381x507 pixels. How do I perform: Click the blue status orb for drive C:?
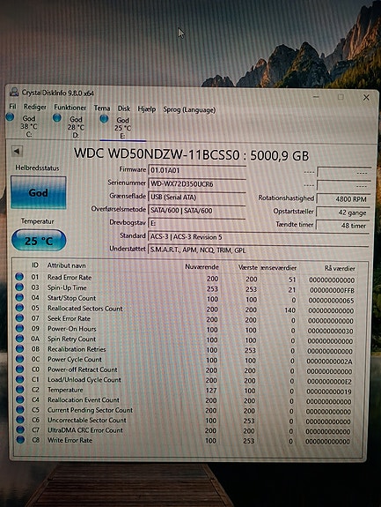pyautogui.click(x=10, y=117)
